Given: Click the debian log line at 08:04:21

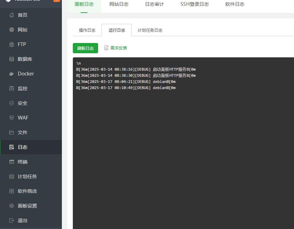Looking at the screenshot, I should 126,82.
